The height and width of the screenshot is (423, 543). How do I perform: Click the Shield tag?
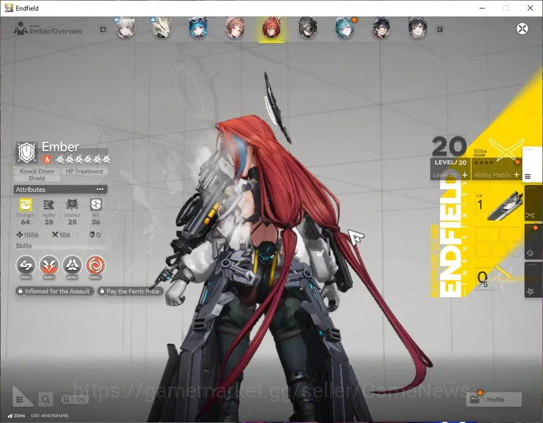[37, 178]
